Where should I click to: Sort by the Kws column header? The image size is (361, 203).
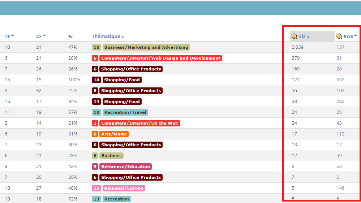(350, 36)
